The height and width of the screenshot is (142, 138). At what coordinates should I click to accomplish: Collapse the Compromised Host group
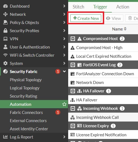click(73, 39)
